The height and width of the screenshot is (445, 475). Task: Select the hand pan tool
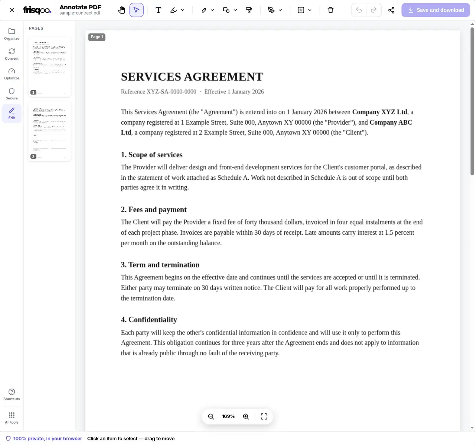coord(121,10)
